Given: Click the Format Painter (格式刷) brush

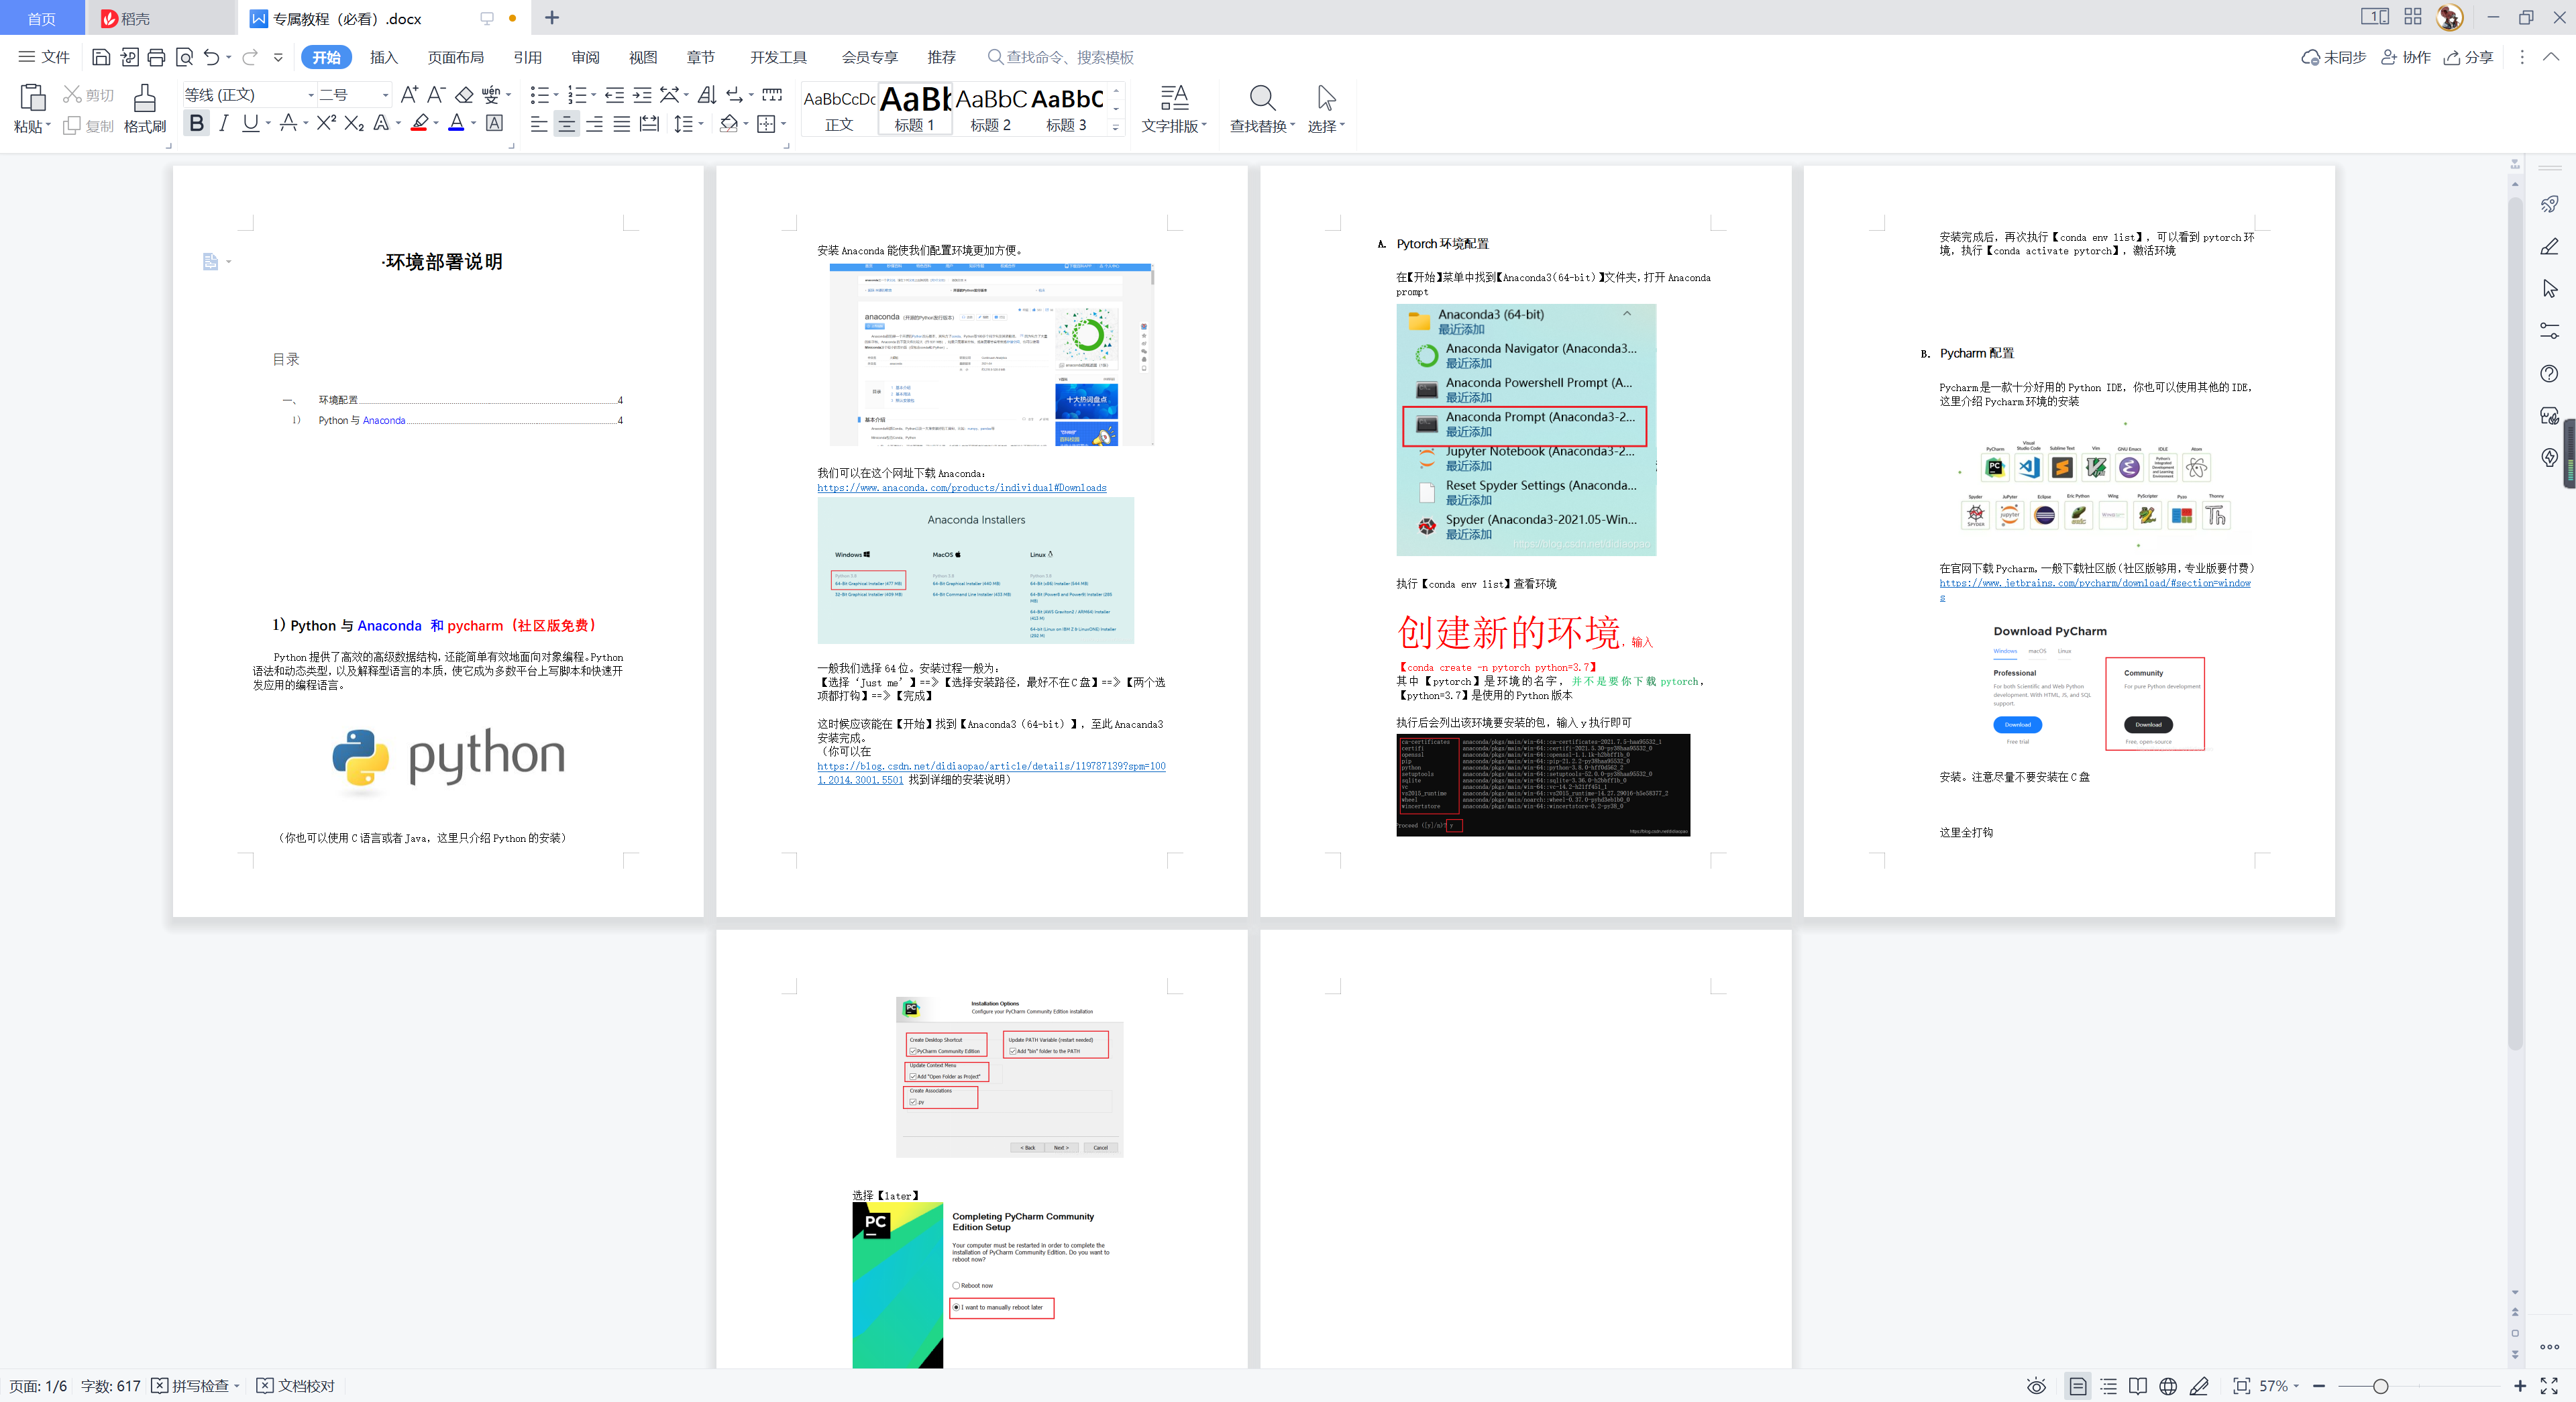Looking at the screenshot, I should pyautogui.click(x=145, y=98).
